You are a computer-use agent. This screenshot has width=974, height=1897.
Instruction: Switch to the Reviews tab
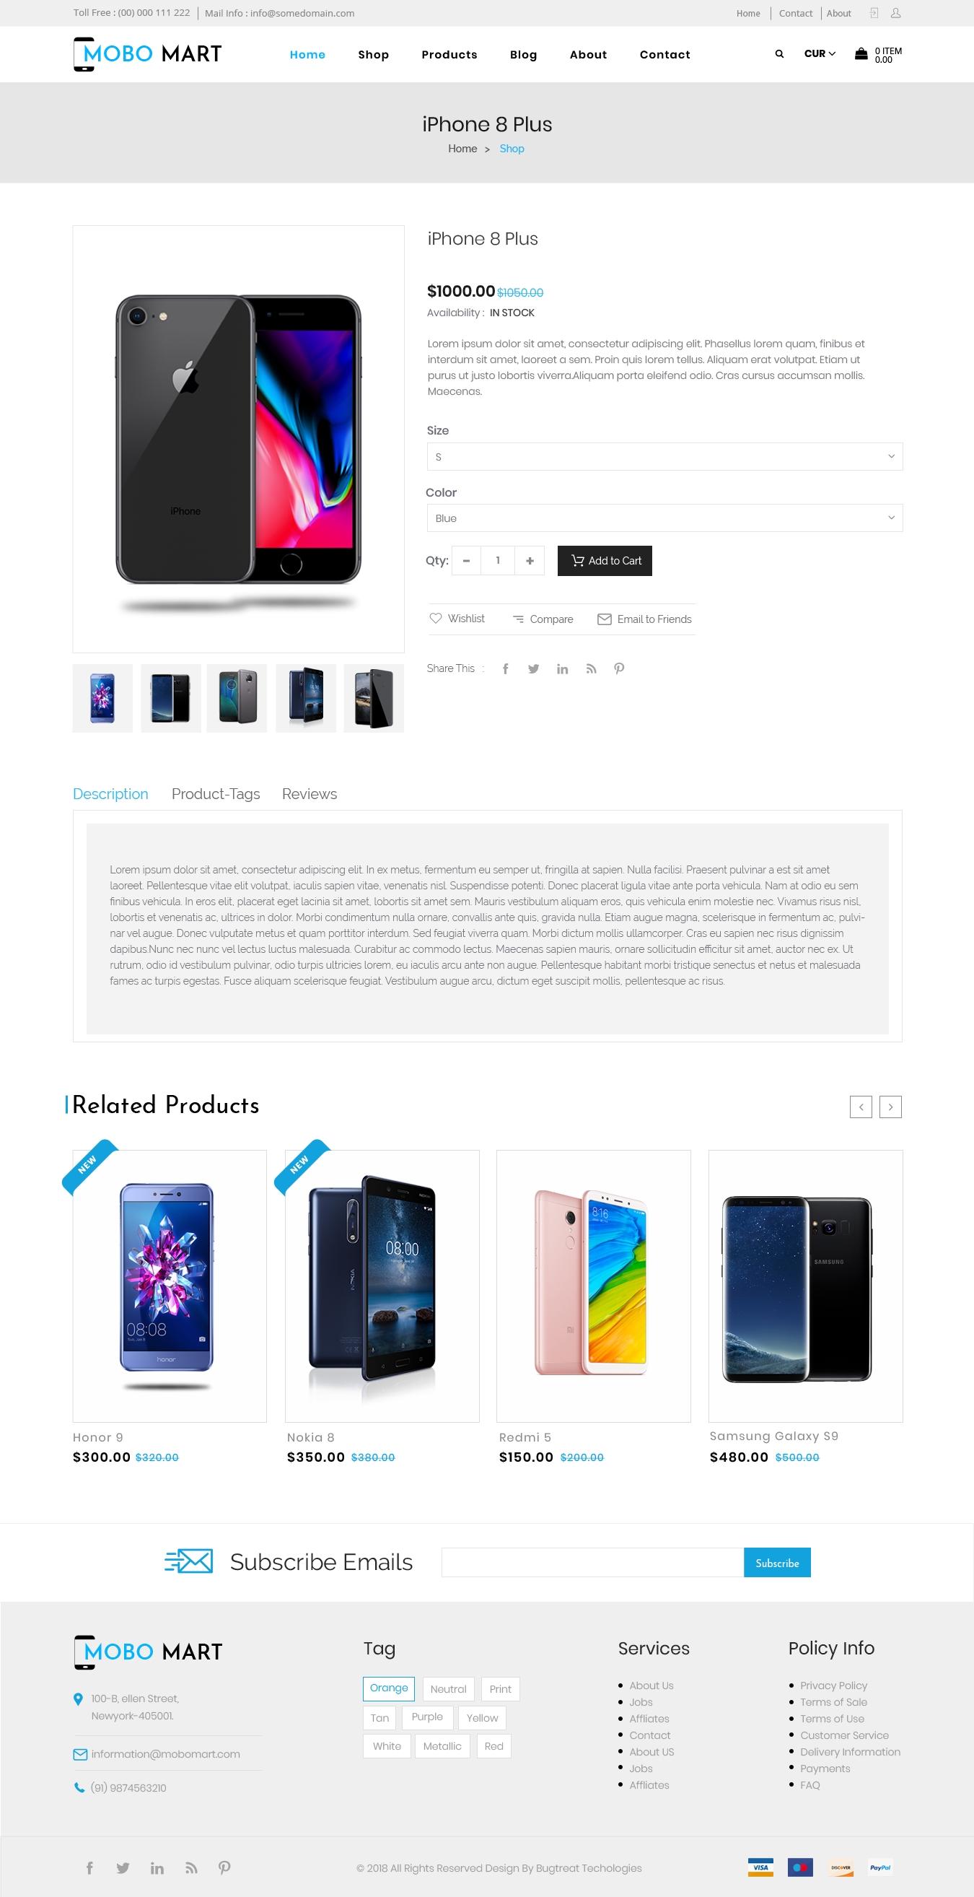pyautogui.click(x=310, y=794)
